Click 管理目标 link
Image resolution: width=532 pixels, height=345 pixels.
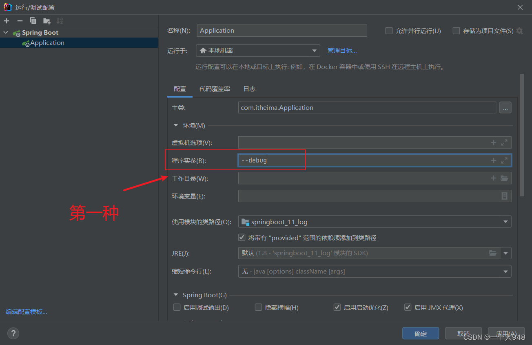[x=342, y=51]
